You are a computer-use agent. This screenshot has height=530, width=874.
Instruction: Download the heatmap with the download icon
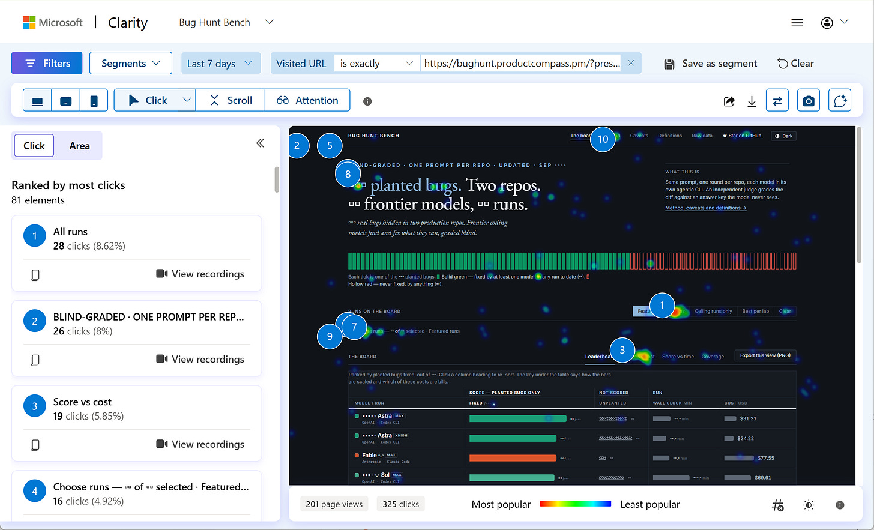pos(752,101)
